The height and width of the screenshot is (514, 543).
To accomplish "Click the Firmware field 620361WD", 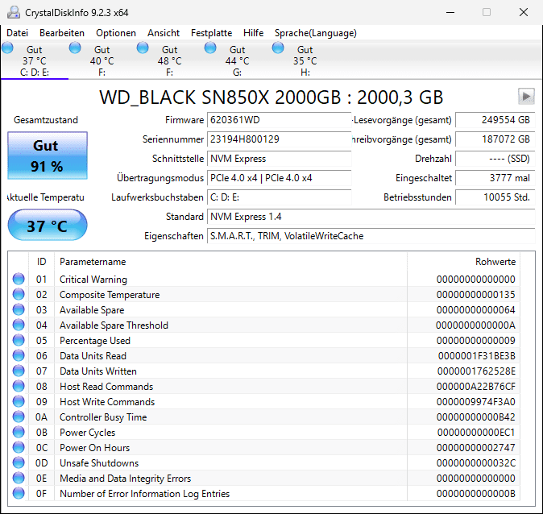I will click(279, 120).
